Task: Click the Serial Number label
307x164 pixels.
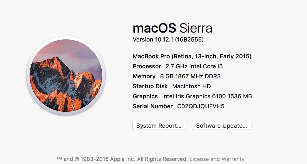Action: (x=153, y=106)
